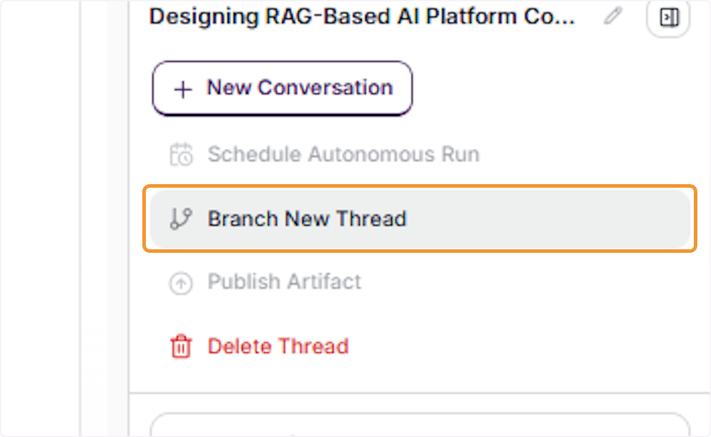The image size is (711, 437).
Task: Click the calendar clock schedule icon
Action: (x=181, y=155)
